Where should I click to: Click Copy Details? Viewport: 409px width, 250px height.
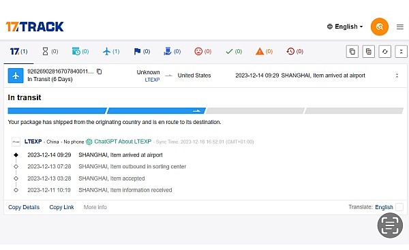tap(24, 207)
